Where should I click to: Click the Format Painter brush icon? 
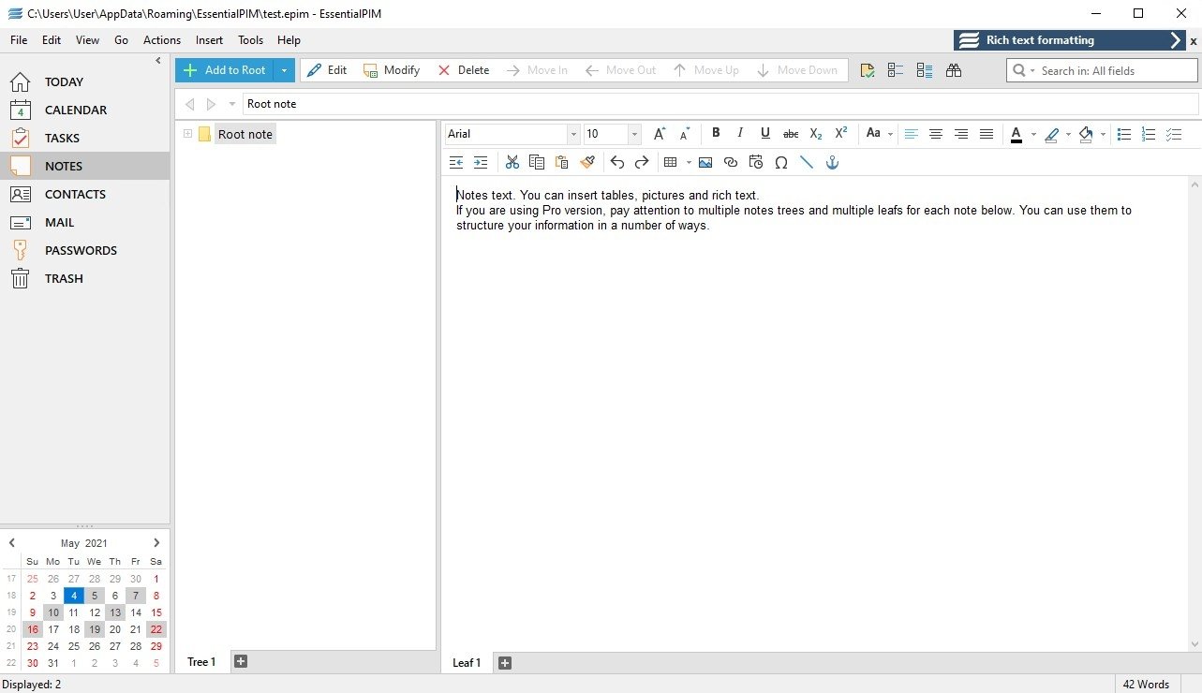(x=587, y=162)
